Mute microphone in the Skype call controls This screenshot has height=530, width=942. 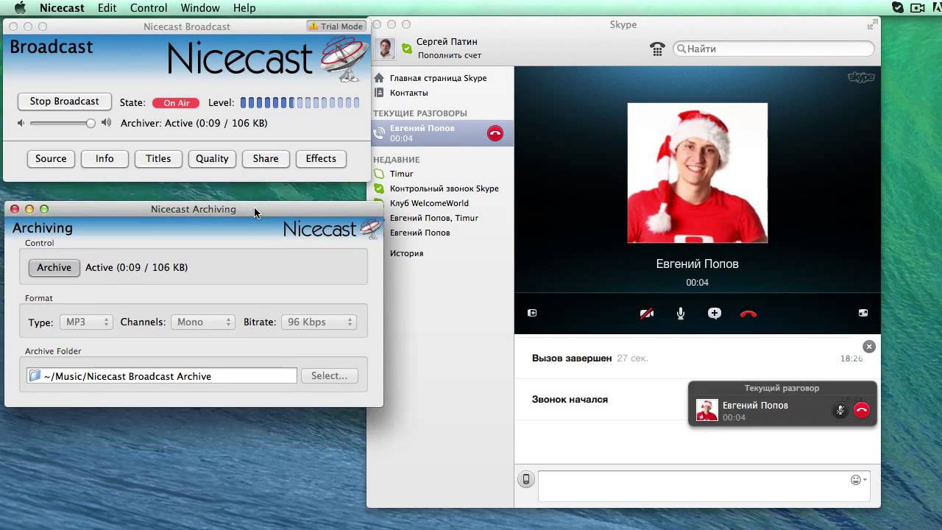[681, 314]
